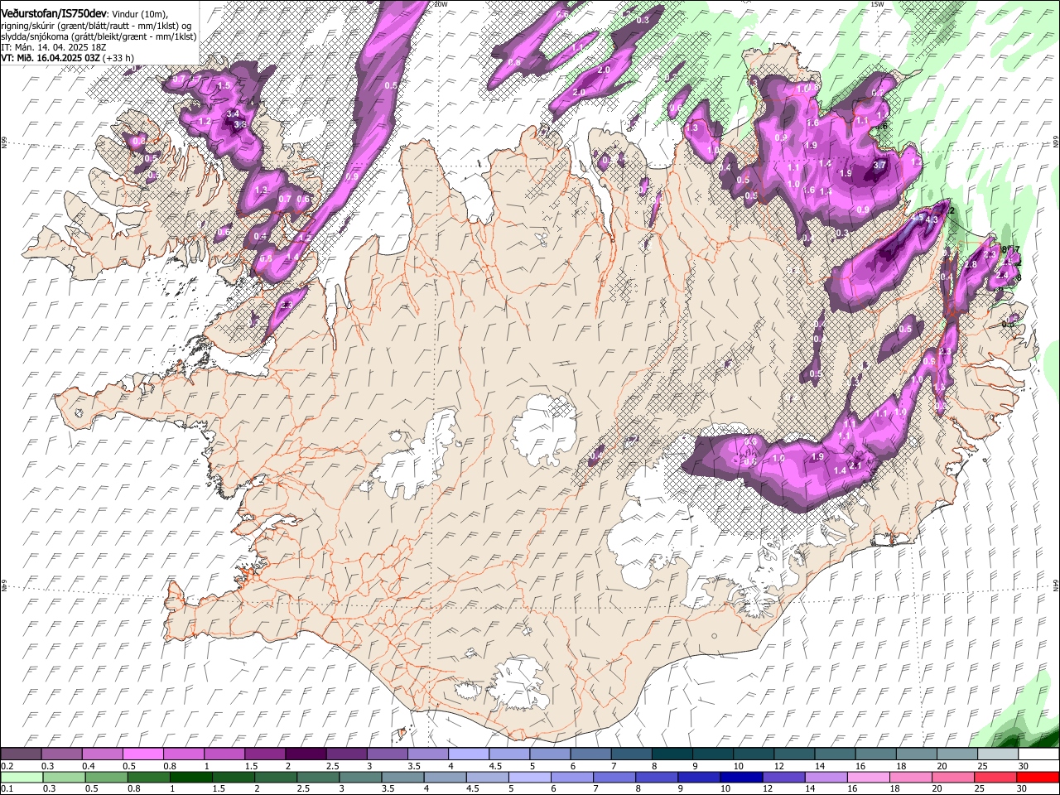
Task: Click the 'rigning/skúrir' description line
Action: pos(96,26)
